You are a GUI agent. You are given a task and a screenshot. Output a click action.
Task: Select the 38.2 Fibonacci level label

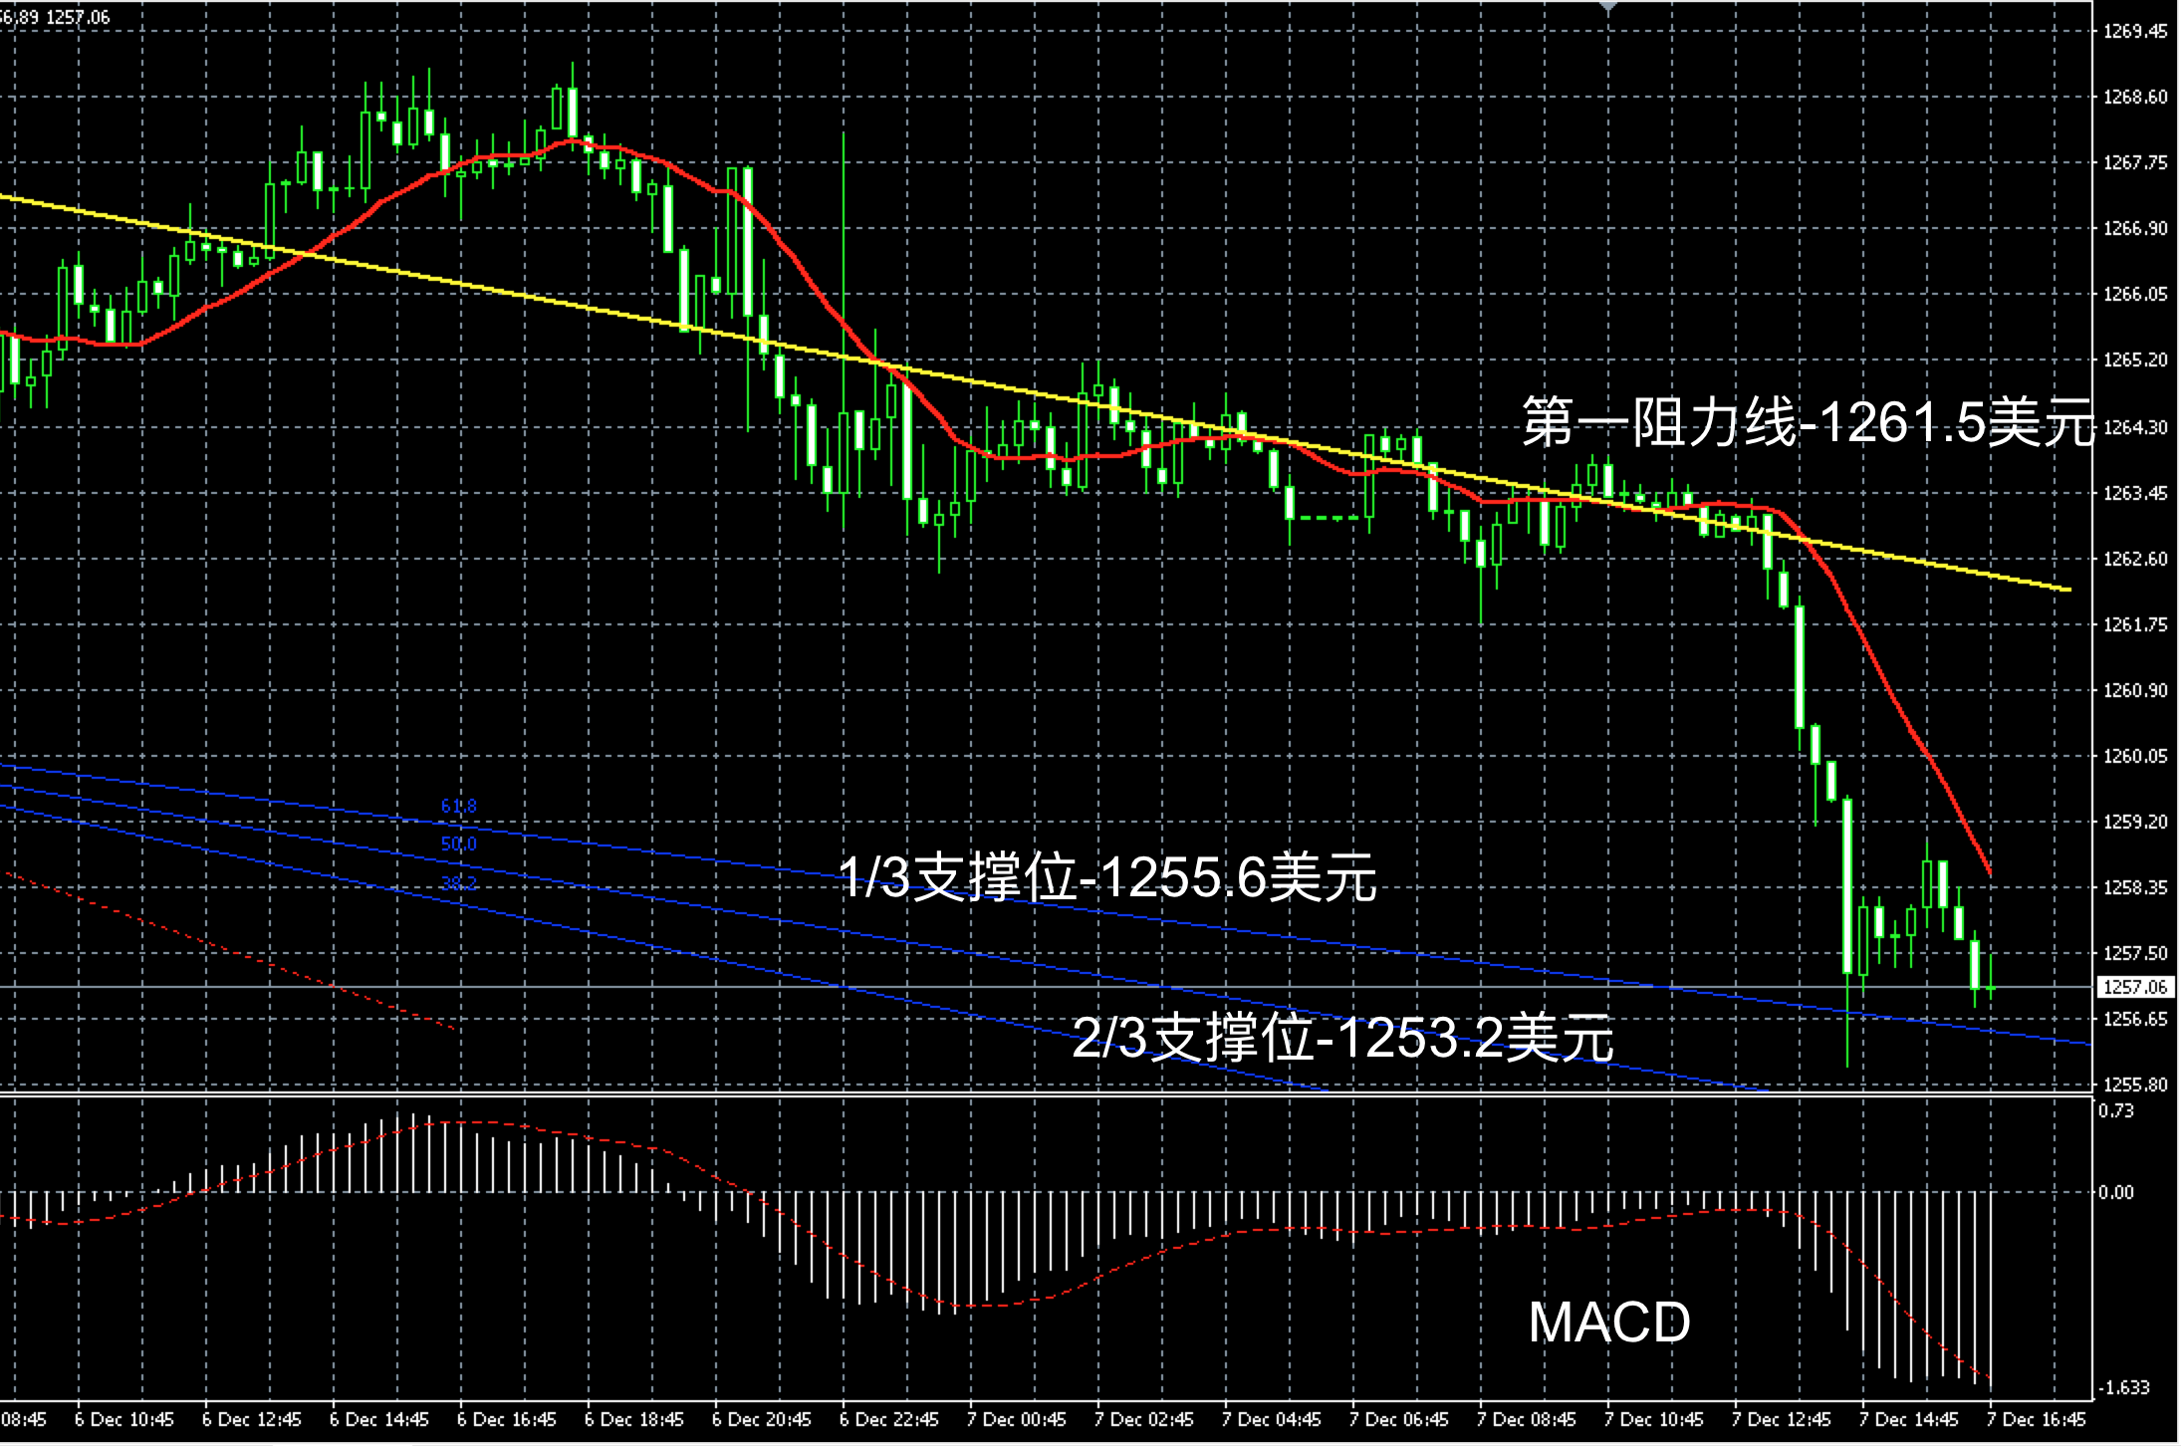458,883
